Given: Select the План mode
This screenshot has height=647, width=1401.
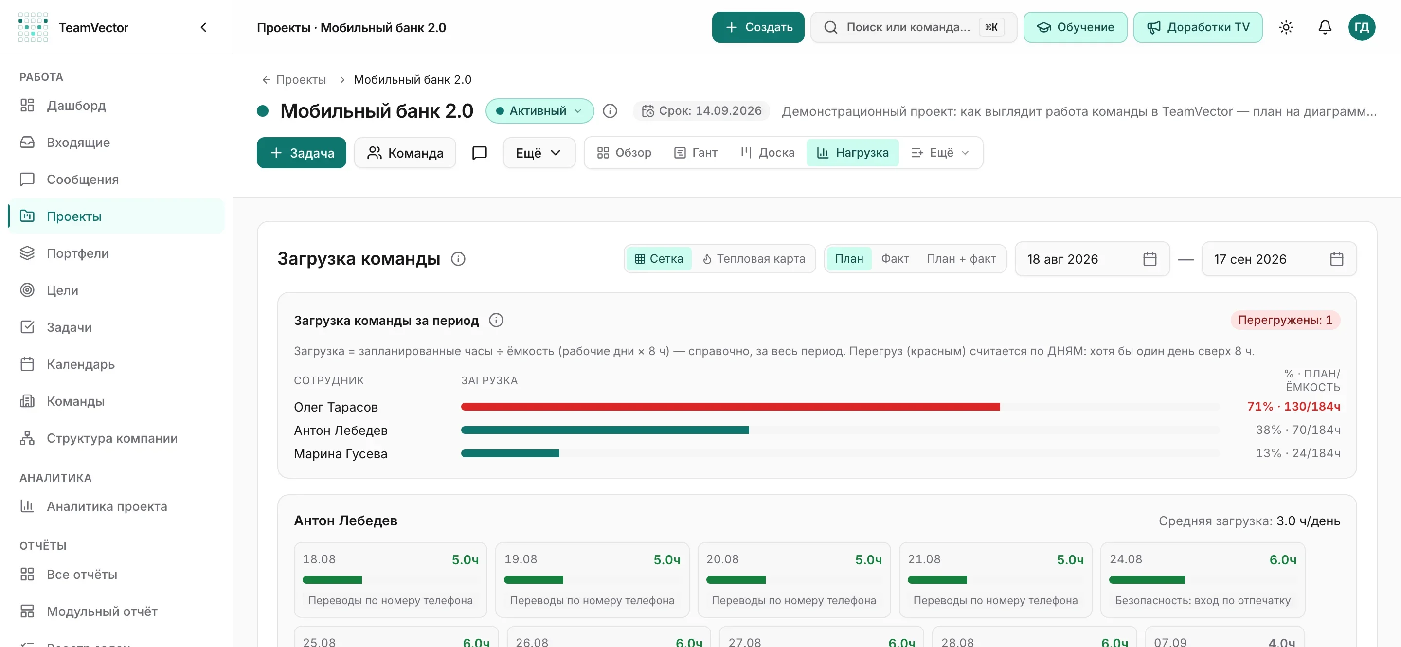Looking at the screenshot, I should coord(848,259).
